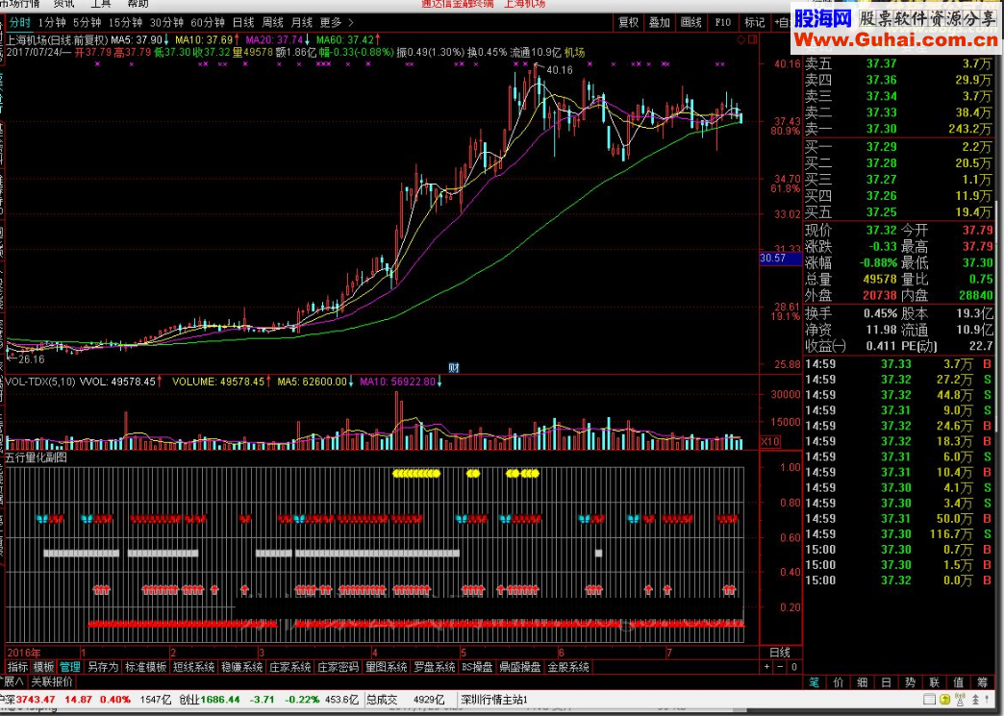The image size is (1004, 716).
Task: Open the 资讯 menu
Action: pyautogui.click(x=64, y=4)
